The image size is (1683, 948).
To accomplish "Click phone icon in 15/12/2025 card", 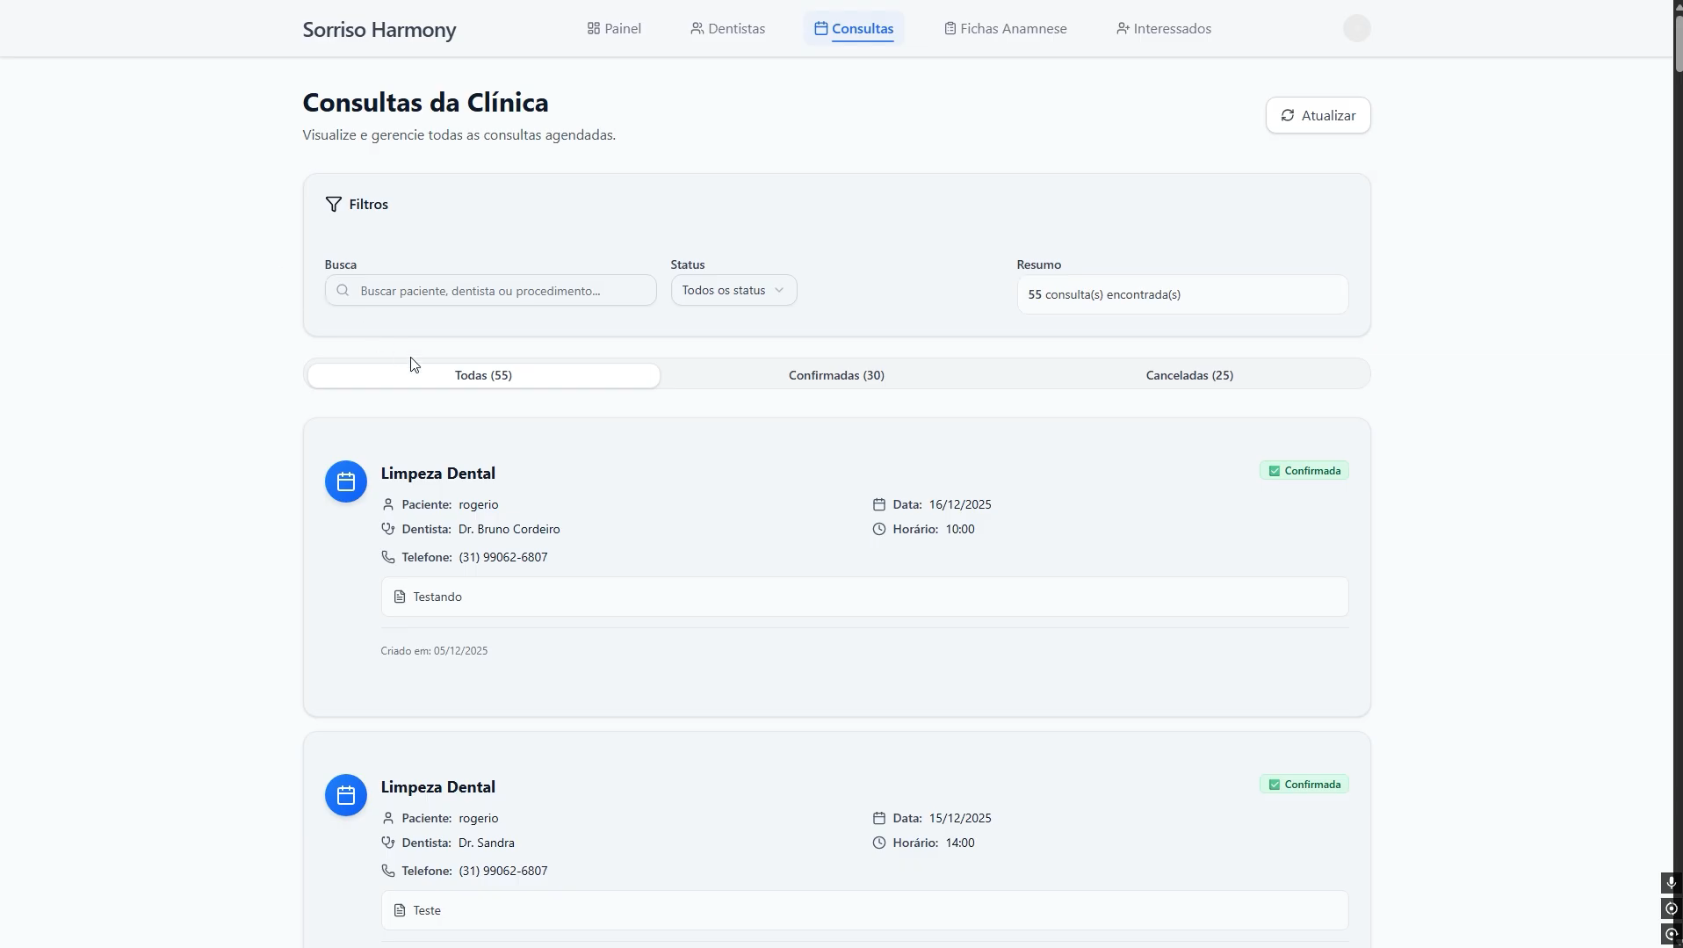I will (x=388, y=871).
